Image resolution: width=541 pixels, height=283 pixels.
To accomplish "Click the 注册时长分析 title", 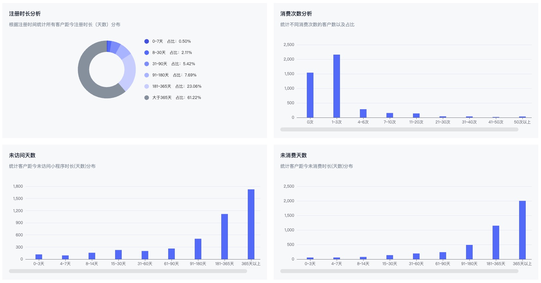I will [25, 14].
